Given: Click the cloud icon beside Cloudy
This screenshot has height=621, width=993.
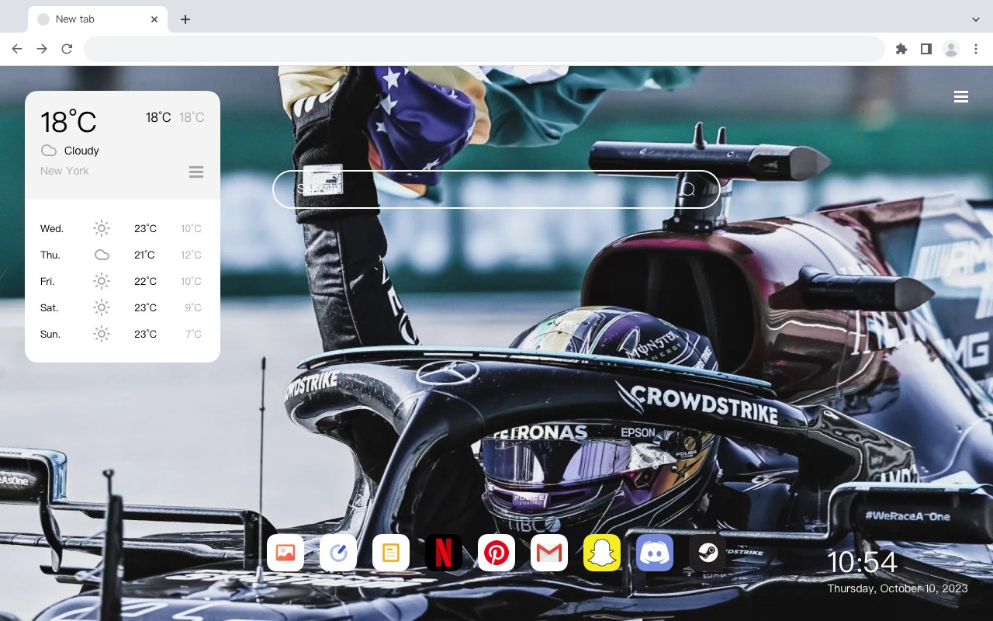Looking at the screenshot, I should [49, 151].
